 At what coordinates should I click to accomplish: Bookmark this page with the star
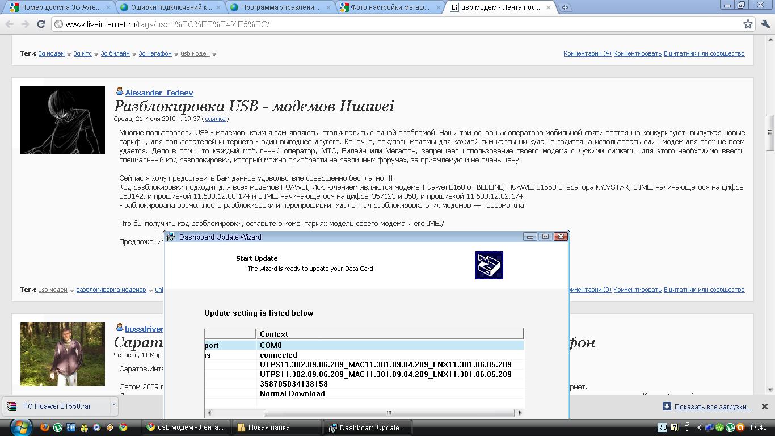748,24
